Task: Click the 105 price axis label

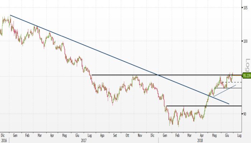Action: coord(246,7)
